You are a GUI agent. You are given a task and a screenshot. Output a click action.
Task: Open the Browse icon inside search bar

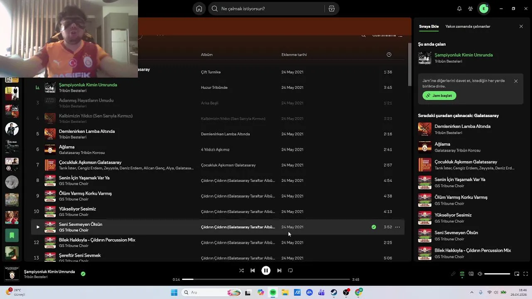pos(332,9)
